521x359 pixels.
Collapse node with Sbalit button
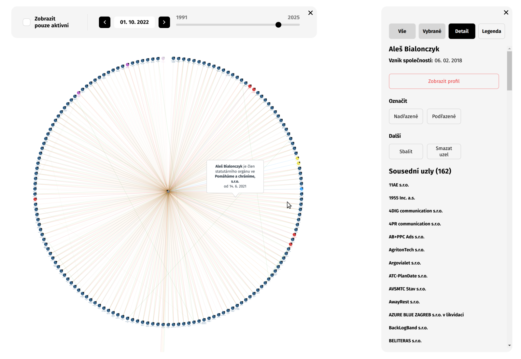click(406, 151)
